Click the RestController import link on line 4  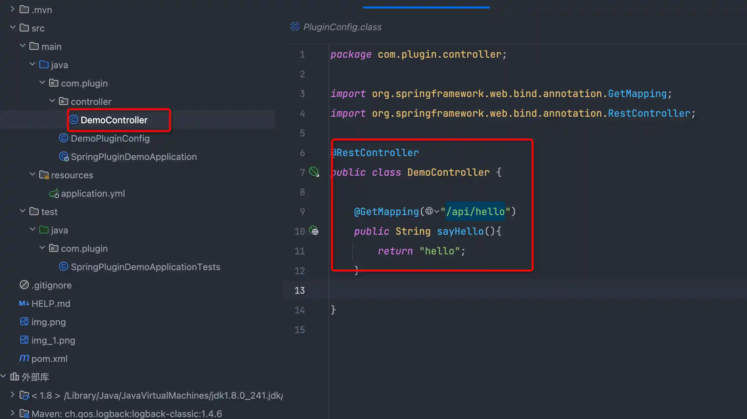pos(649,113)
